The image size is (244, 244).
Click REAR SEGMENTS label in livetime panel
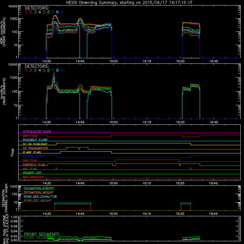[x=41, y=238]
